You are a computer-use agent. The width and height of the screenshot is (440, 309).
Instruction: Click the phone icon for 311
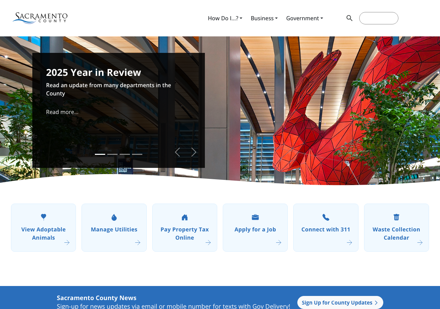click(326, 217)
